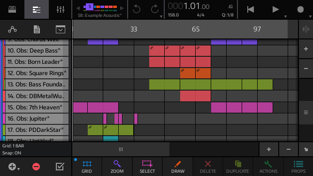Viewport: 313px width, 176px height.
Task: Toggle the metronome icon
Action: 230,7
